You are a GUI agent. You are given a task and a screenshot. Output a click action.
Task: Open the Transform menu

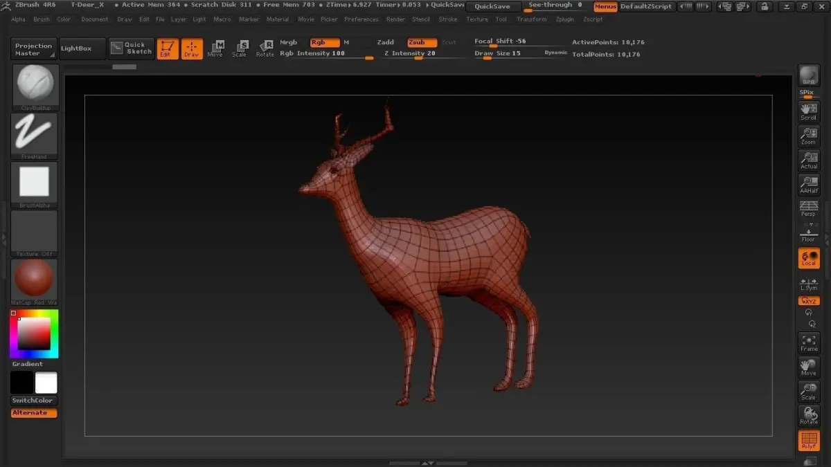532,19
